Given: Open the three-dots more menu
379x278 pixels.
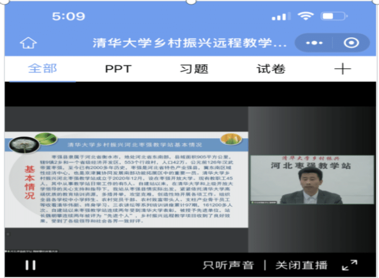Looking at the screenshot, I should pos(314,43).
